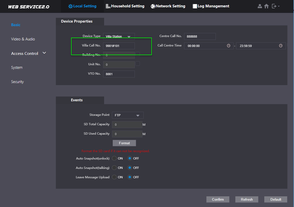Switch to the Log Management tab
294x207 pixels.
click(211, 6)
